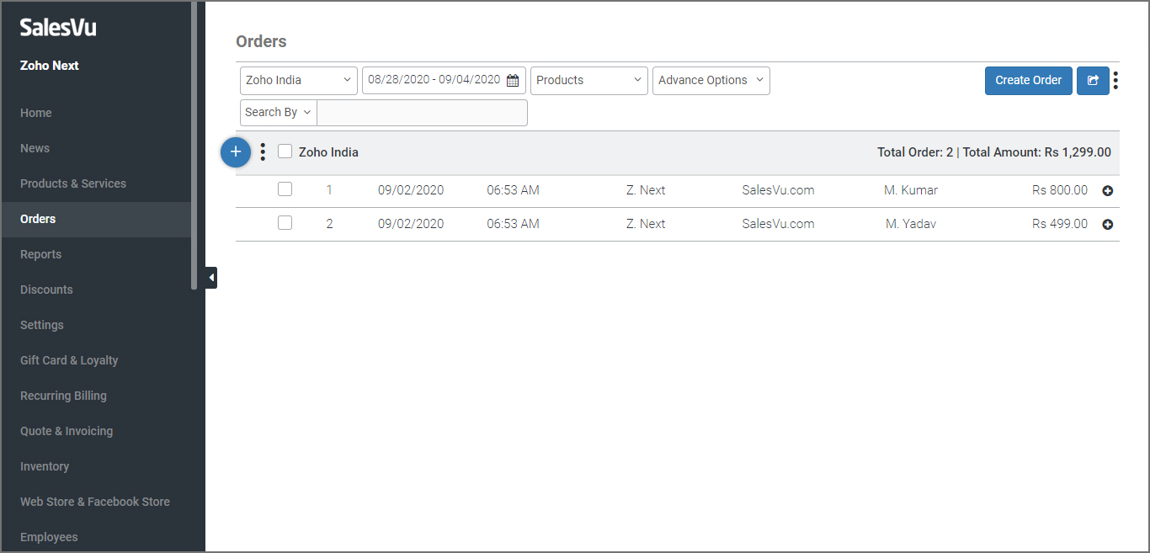This screenshot has height=553, width=1150.
Task: Check the box for order 2
Action: click(x=285, y=223)
